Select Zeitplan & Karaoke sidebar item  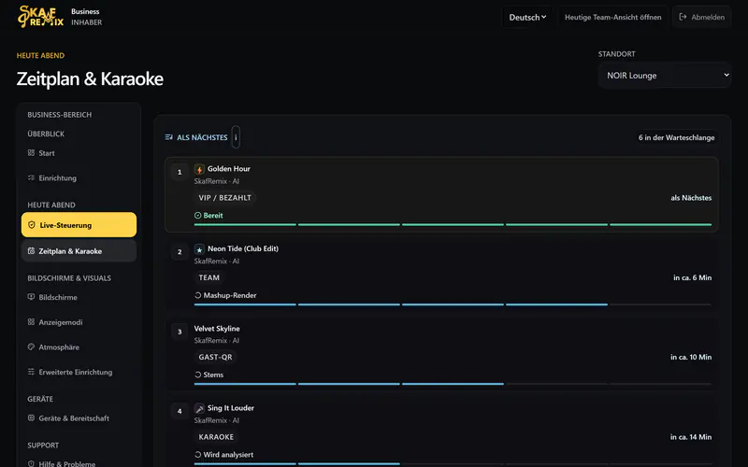pyautogui.click(x=79, y=251)
